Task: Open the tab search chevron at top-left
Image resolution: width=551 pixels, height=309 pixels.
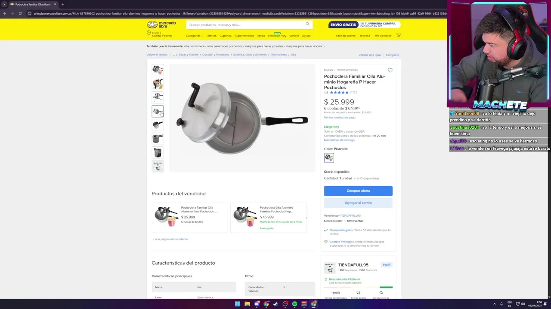Action: click(x=4, y=4)
